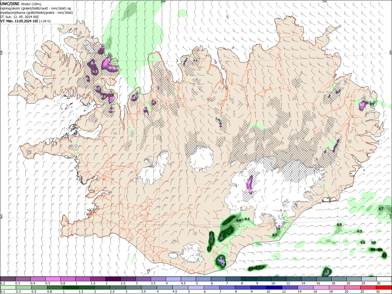The image size is (392, 294).
Task: Click the 1.3 rainfall value in southeast sea
Action: 373,250
